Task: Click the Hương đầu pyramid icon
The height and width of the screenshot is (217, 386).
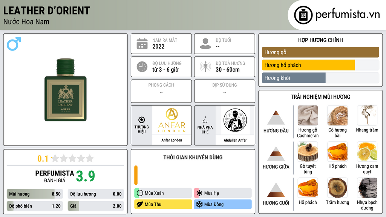Action: click(276, 118)
